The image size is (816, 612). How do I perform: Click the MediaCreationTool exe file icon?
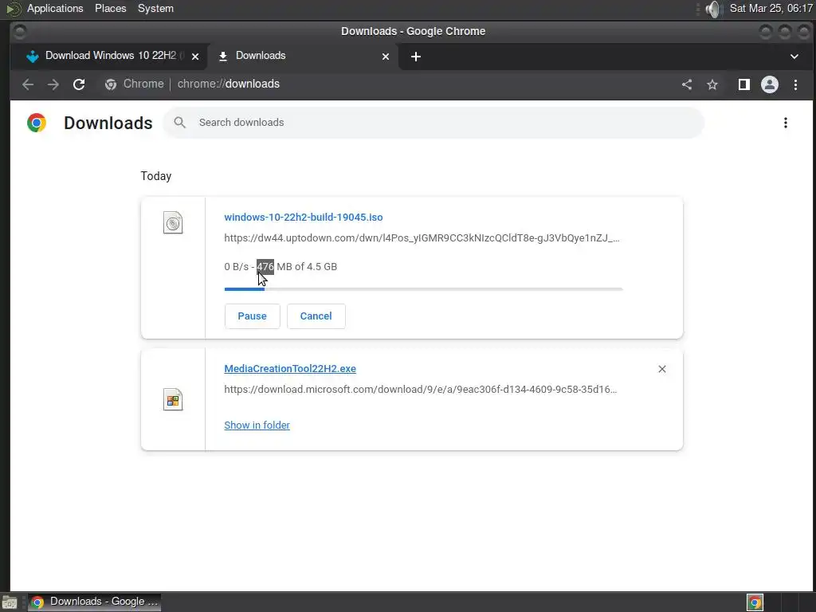click(173, 400)
